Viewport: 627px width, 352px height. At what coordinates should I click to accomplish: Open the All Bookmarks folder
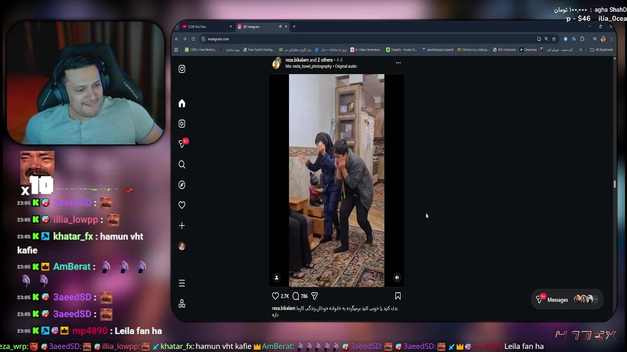[x=602, y=50]
